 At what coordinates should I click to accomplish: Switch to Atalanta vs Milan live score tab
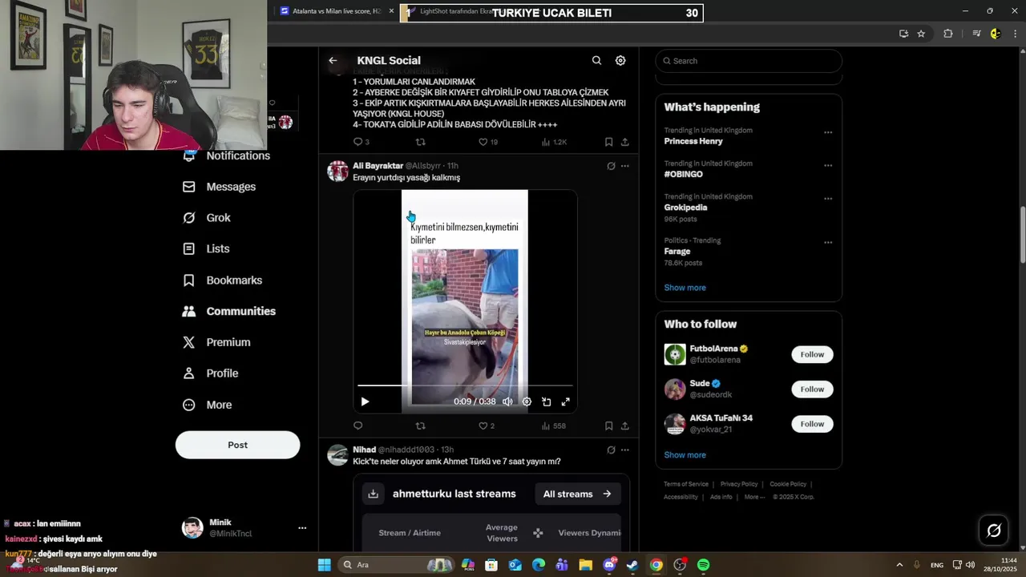330,11
